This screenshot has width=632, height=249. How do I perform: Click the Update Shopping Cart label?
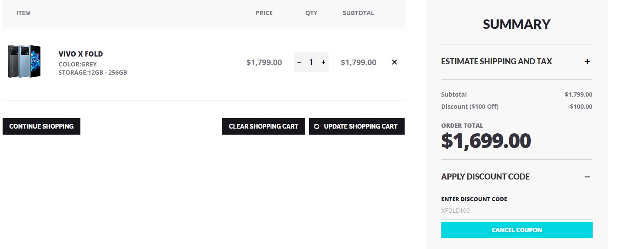coord(361,126)
